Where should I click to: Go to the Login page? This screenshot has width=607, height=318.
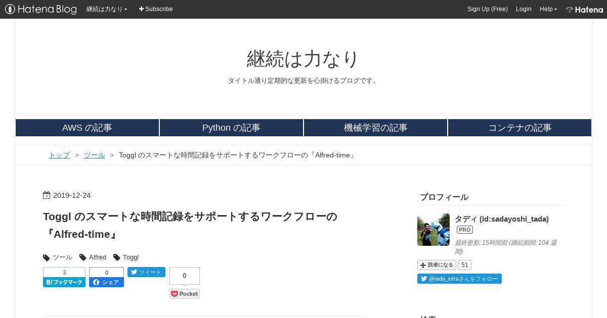(524, 9)
